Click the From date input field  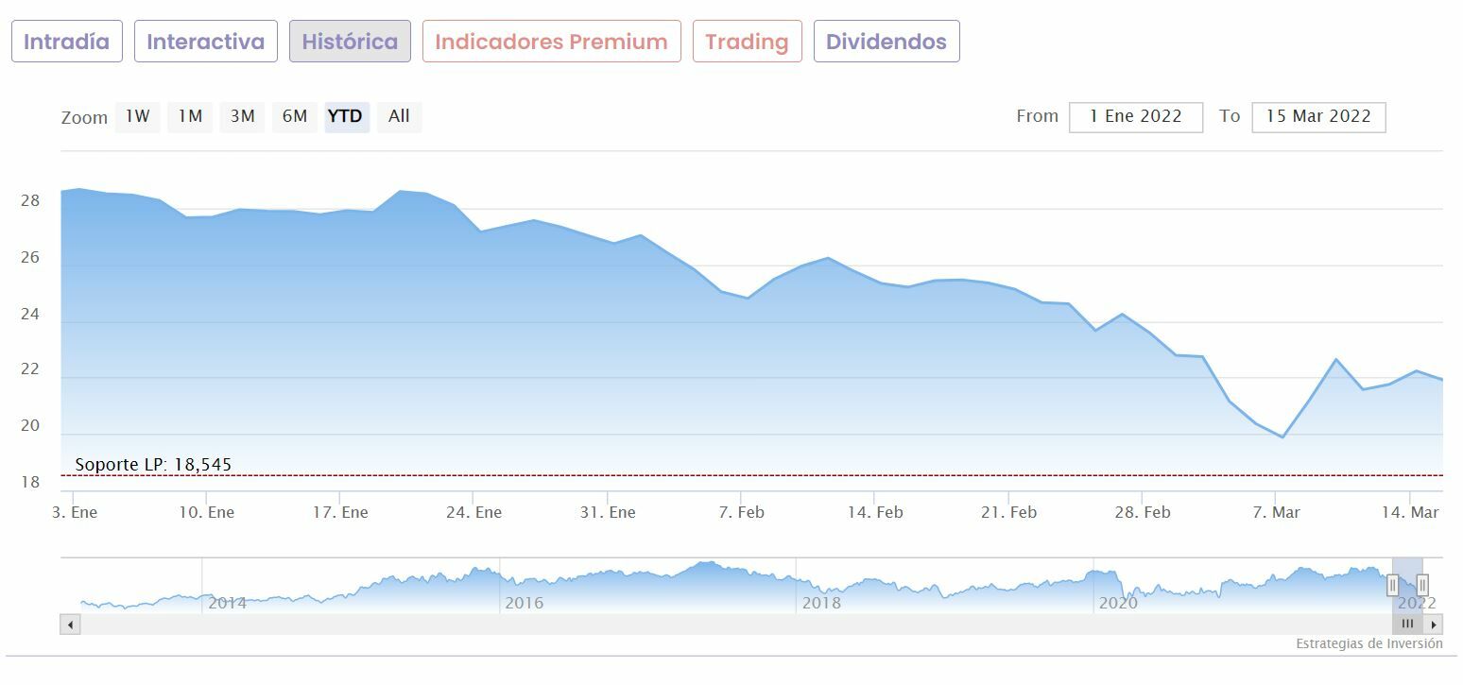1136,117
